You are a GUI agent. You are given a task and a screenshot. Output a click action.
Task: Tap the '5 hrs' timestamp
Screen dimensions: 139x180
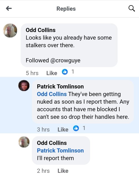[32, 73]
